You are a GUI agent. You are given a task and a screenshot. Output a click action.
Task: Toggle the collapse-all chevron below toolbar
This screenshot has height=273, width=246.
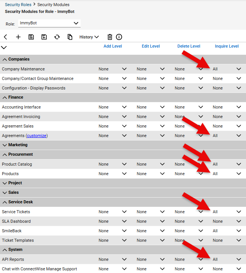pyautogui.click(x=4, y=48)
